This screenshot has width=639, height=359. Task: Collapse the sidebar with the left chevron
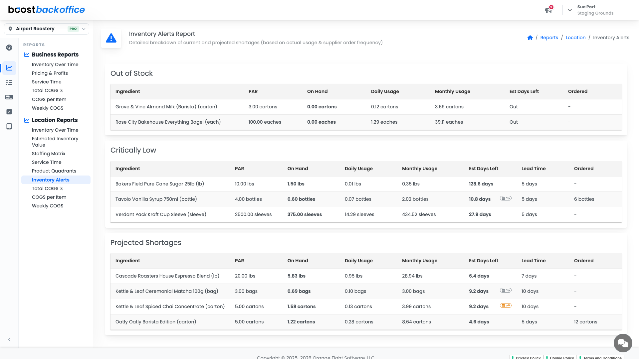(9, 339)
